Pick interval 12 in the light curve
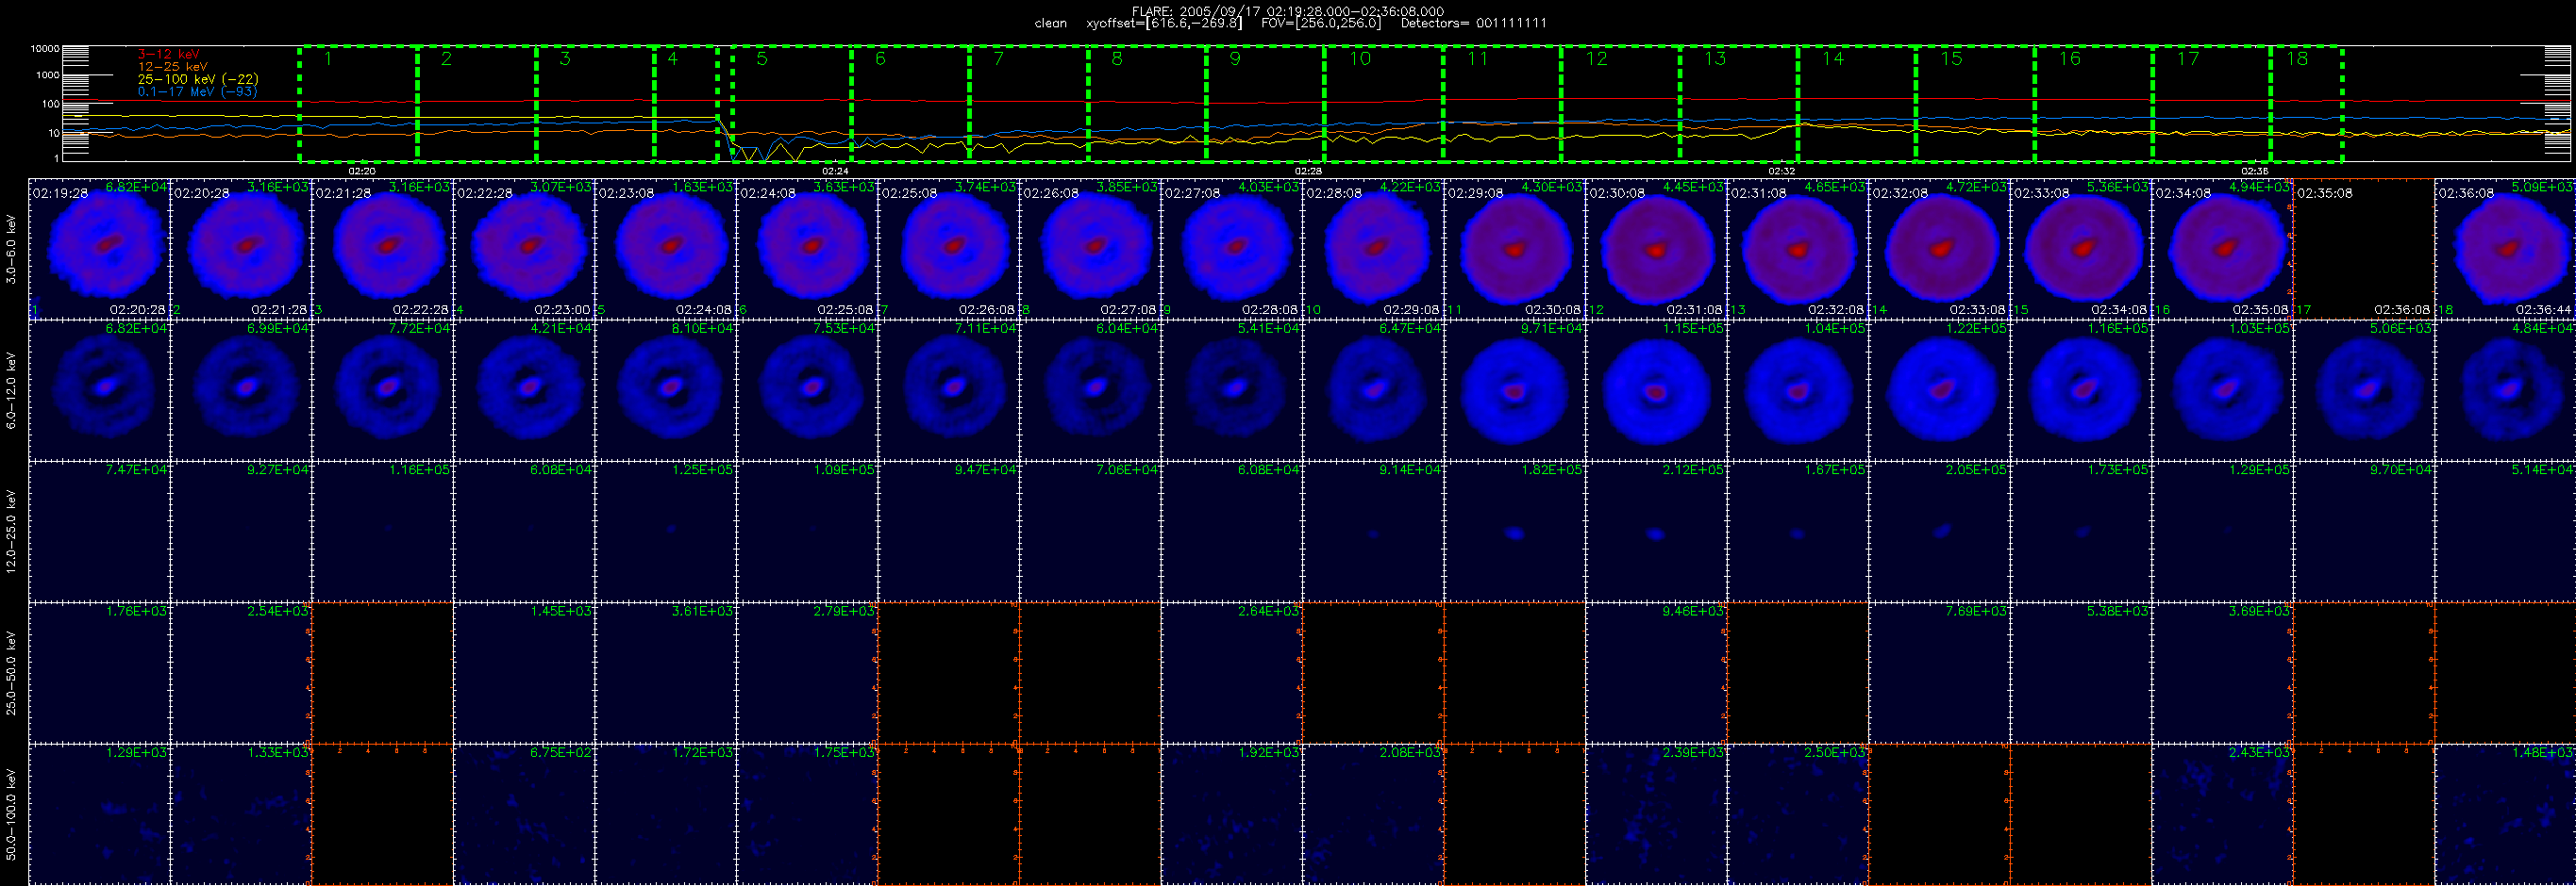2576x886 pixels. point(1620,104)
